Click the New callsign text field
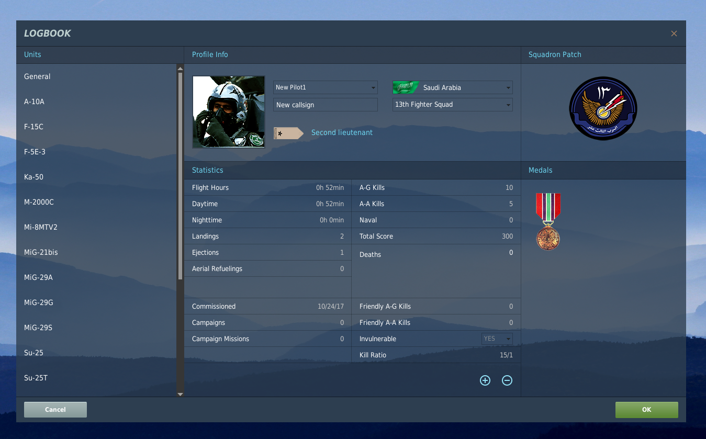Screen dimensions: 706x439 pyautogui.click(x=325, y=105)
